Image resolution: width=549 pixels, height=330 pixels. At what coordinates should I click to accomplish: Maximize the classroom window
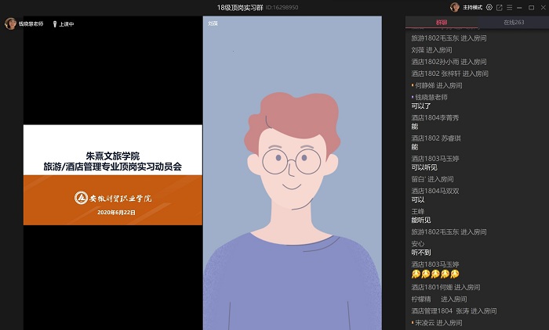coord(530,7)
